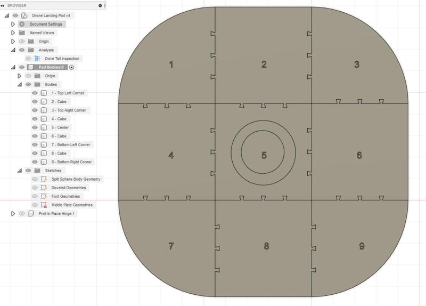Click body icon of 3 - Top Right Corner
Image resolution: width=426 pixels, height=306 pixels.
(44, 110)
